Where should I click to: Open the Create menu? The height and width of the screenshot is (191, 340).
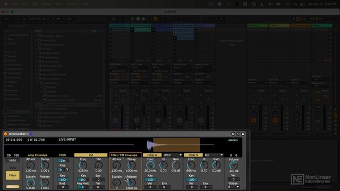pyautogui.click(x=46, y=4)
